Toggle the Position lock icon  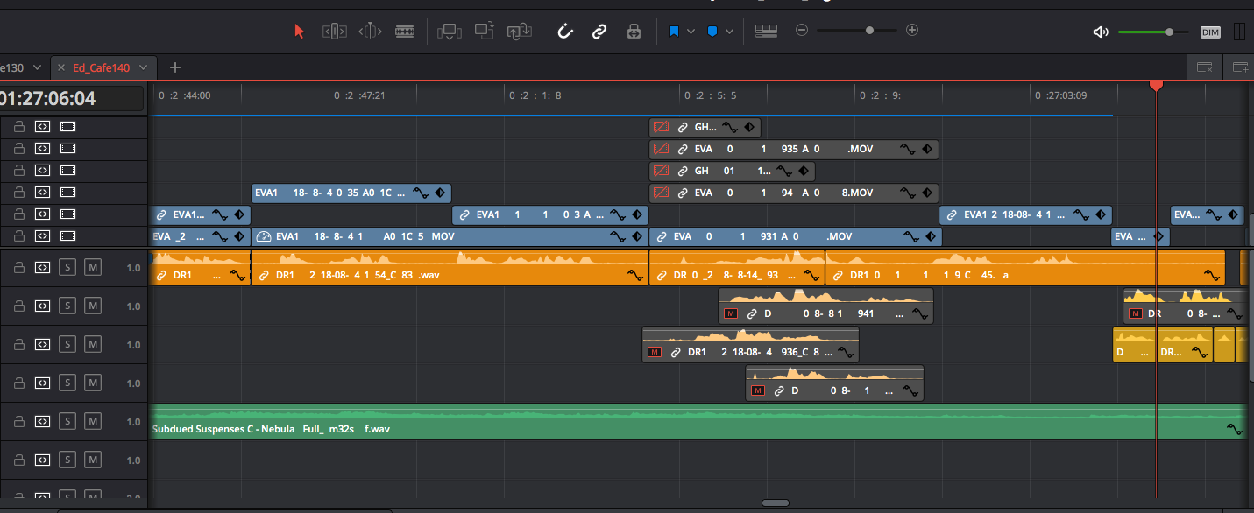pyautogui.click(x=633, y=32)
